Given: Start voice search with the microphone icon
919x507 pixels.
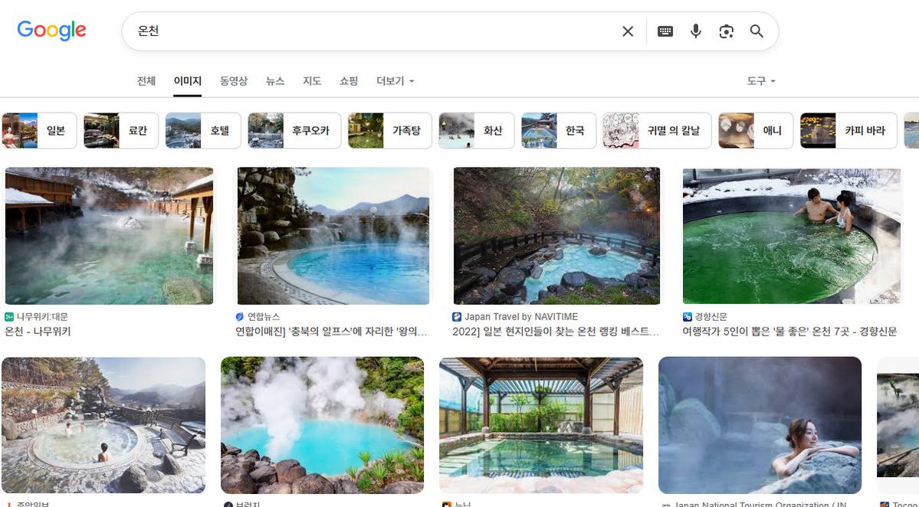Looking at the screenshot, I should tap(696, 31).
